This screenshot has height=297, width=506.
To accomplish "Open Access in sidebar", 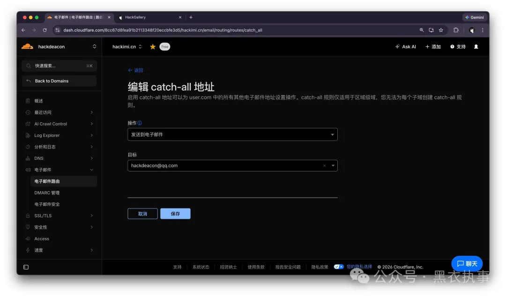I will pos(42,239).
